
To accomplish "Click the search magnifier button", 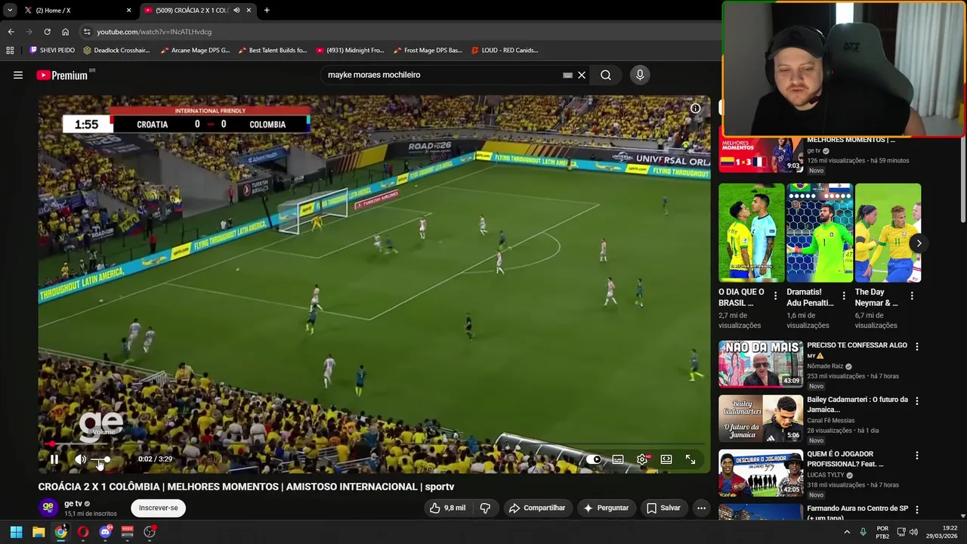I will (606, 75).
